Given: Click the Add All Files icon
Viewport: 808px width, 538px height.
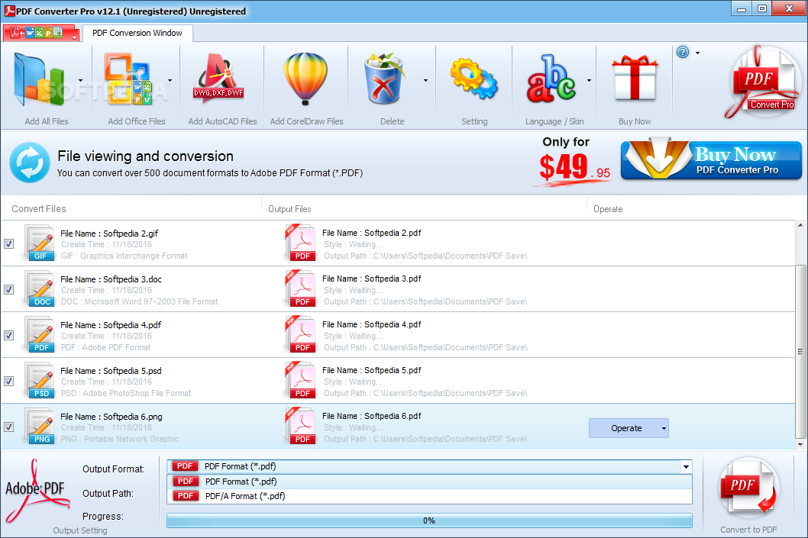Looking at the screenshot, I should [39, 80].
